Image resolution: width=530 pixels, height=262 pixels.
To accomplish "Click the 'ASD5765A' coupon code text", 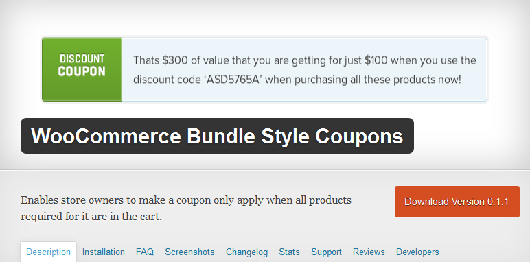I will [x=232, y=80].
